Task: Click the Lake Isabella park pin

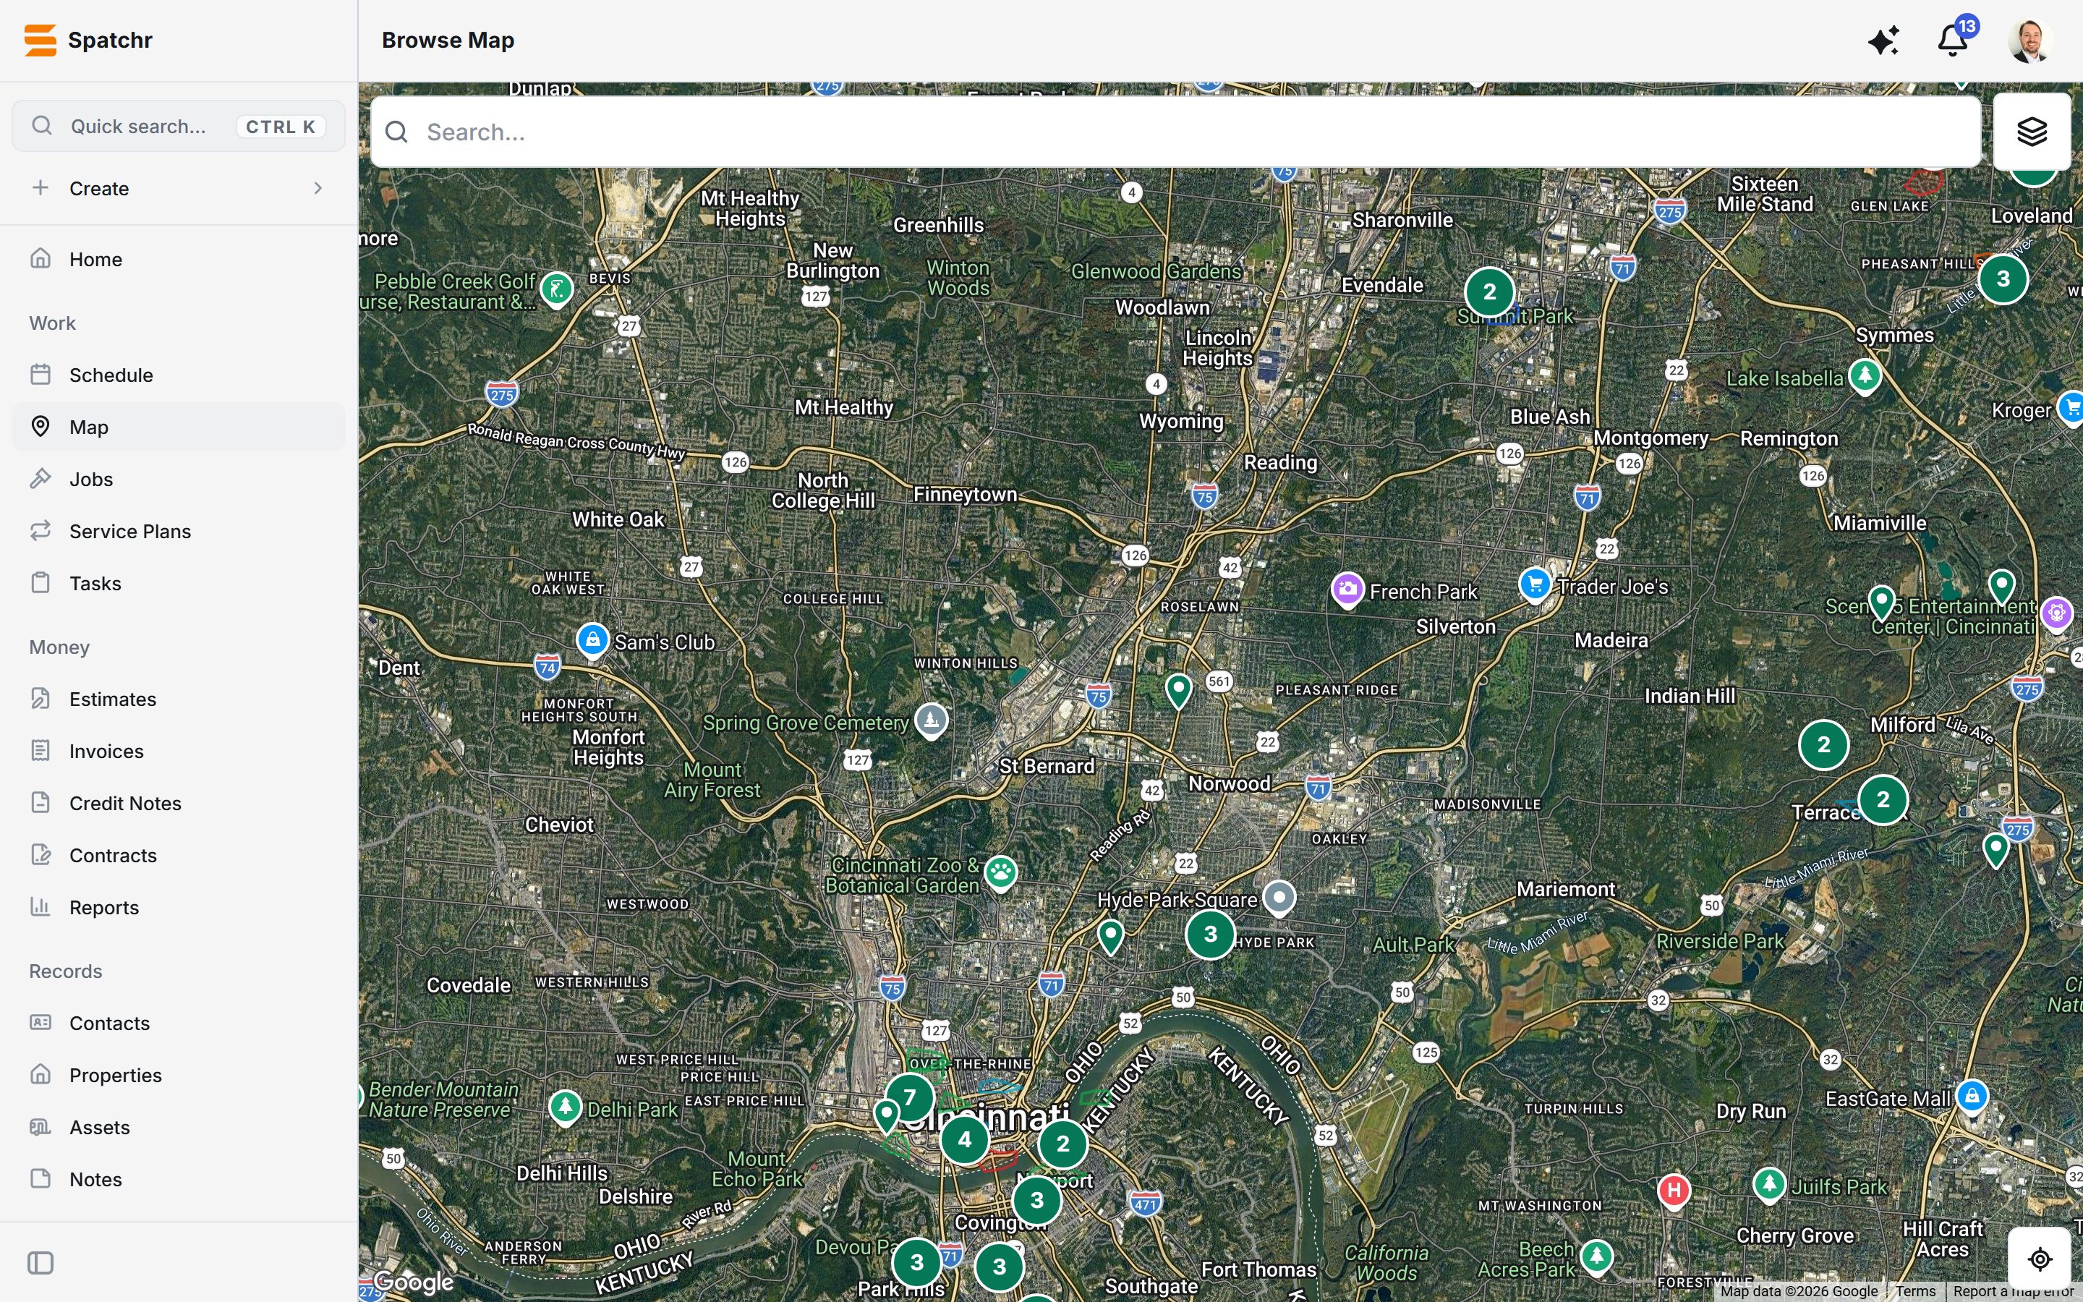Action: (1865, 376)
